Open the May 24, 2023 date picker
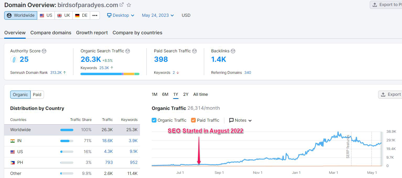This screenshot has height=178, width=402. pyautogui.click(x=158, y=15)
